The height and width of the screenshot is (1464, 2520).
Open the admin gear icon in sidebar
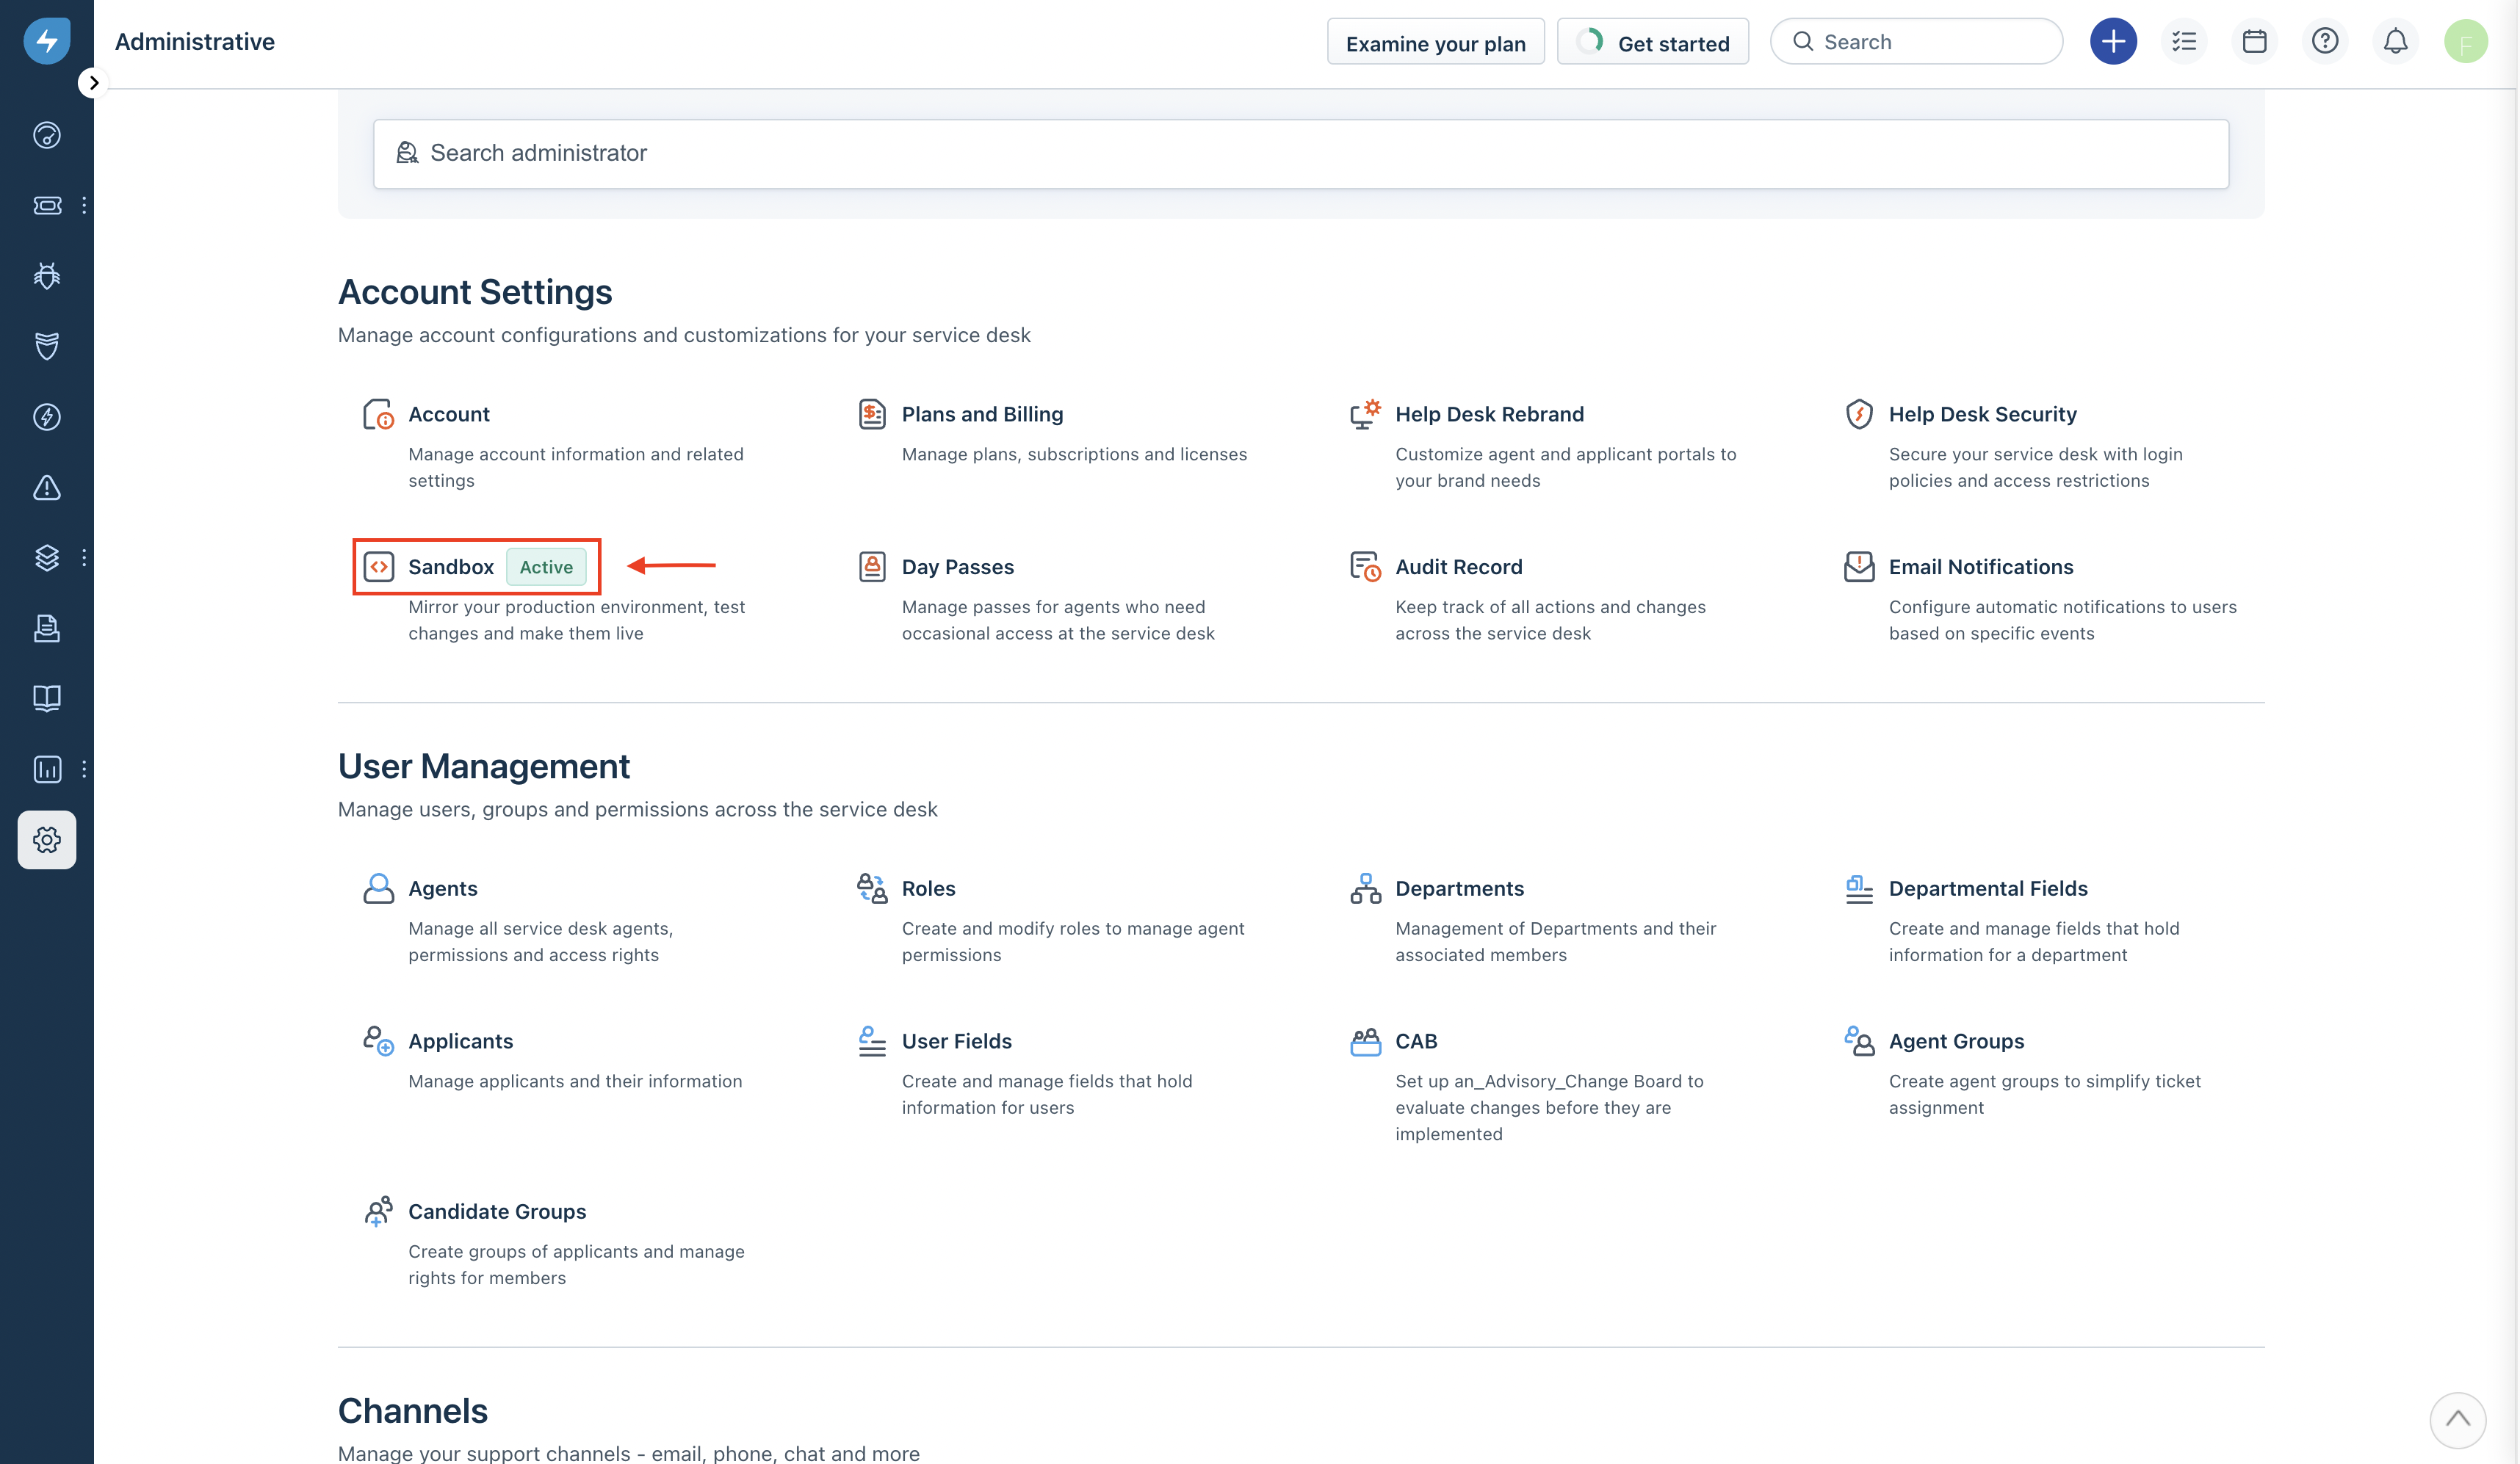(x=47, y=839)
